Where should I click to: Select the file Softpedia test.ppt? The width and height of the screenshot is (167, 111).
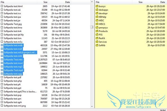pos(13,88)
